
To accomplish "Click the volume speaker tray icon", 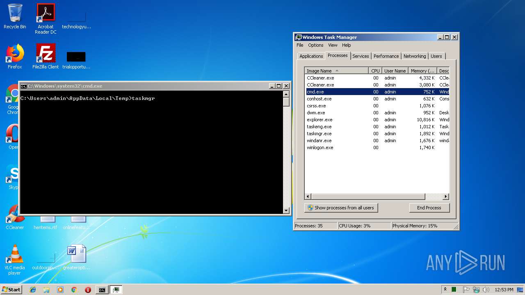I will 486,290.
